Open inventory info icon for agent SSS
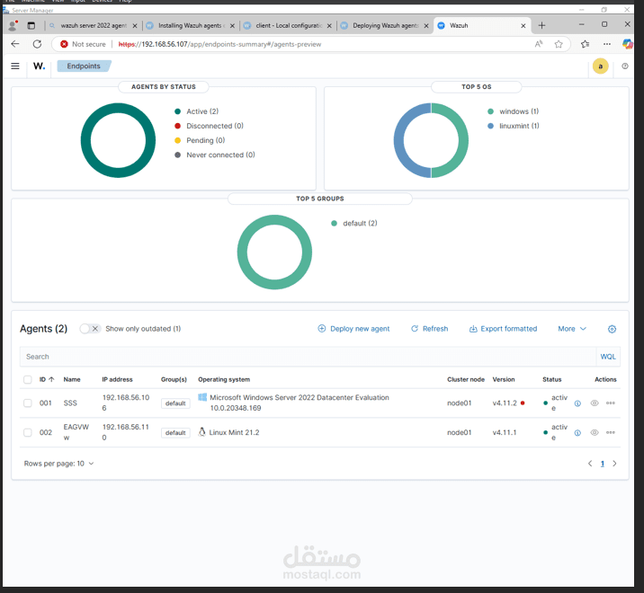This screenshot has height=593, width=644. tap(577, 403)
